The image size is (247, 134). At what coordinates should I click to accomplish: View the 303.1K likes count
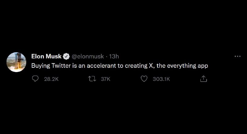161,79
